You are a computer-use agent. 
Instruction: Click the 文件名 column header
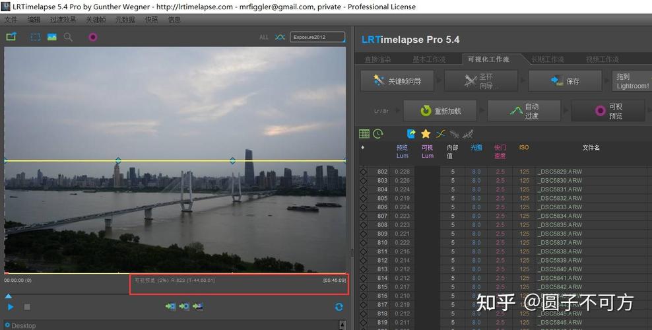[x=591, y=148]
